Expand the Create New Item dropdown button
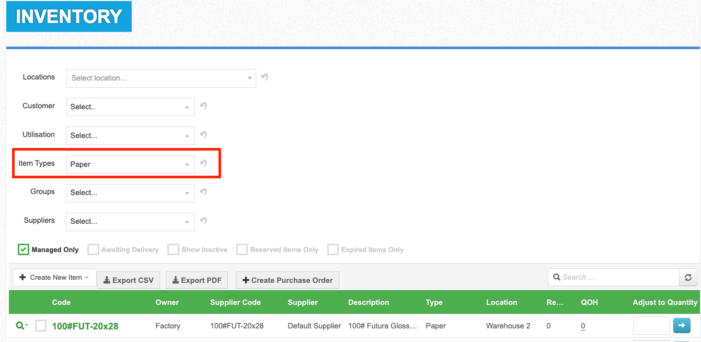Viewport: 701px width, 342px height. click(54, 278)
